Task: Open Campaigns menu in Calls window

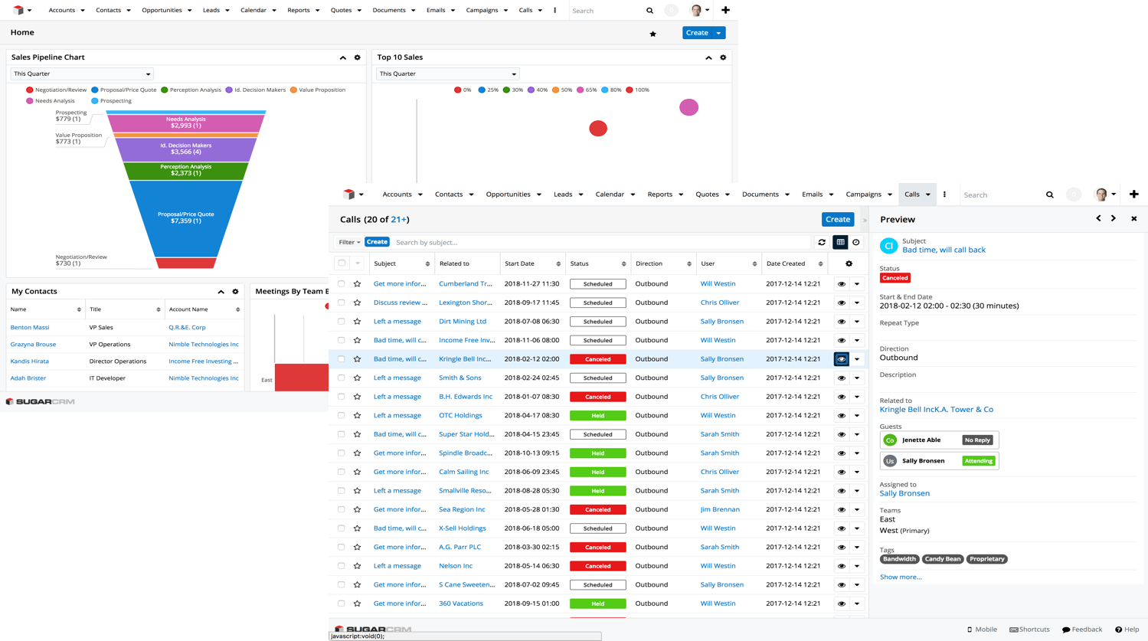Action: [868, 195]
